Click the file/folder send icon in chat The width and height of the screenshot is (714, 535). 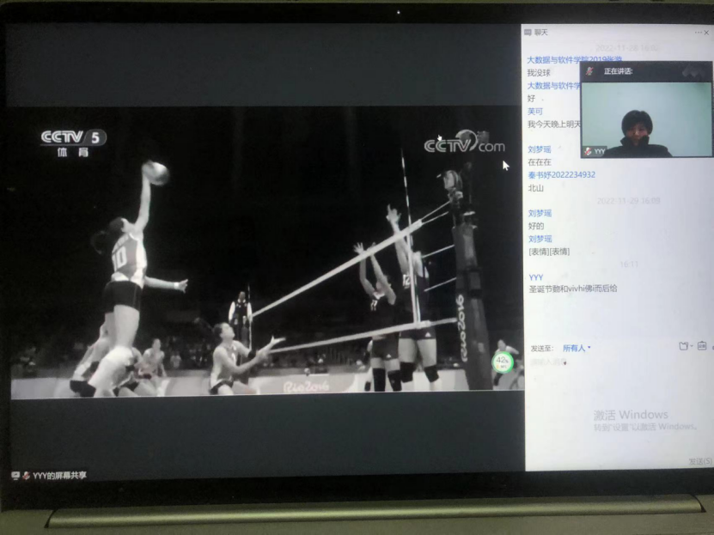[x=682, y=347]
